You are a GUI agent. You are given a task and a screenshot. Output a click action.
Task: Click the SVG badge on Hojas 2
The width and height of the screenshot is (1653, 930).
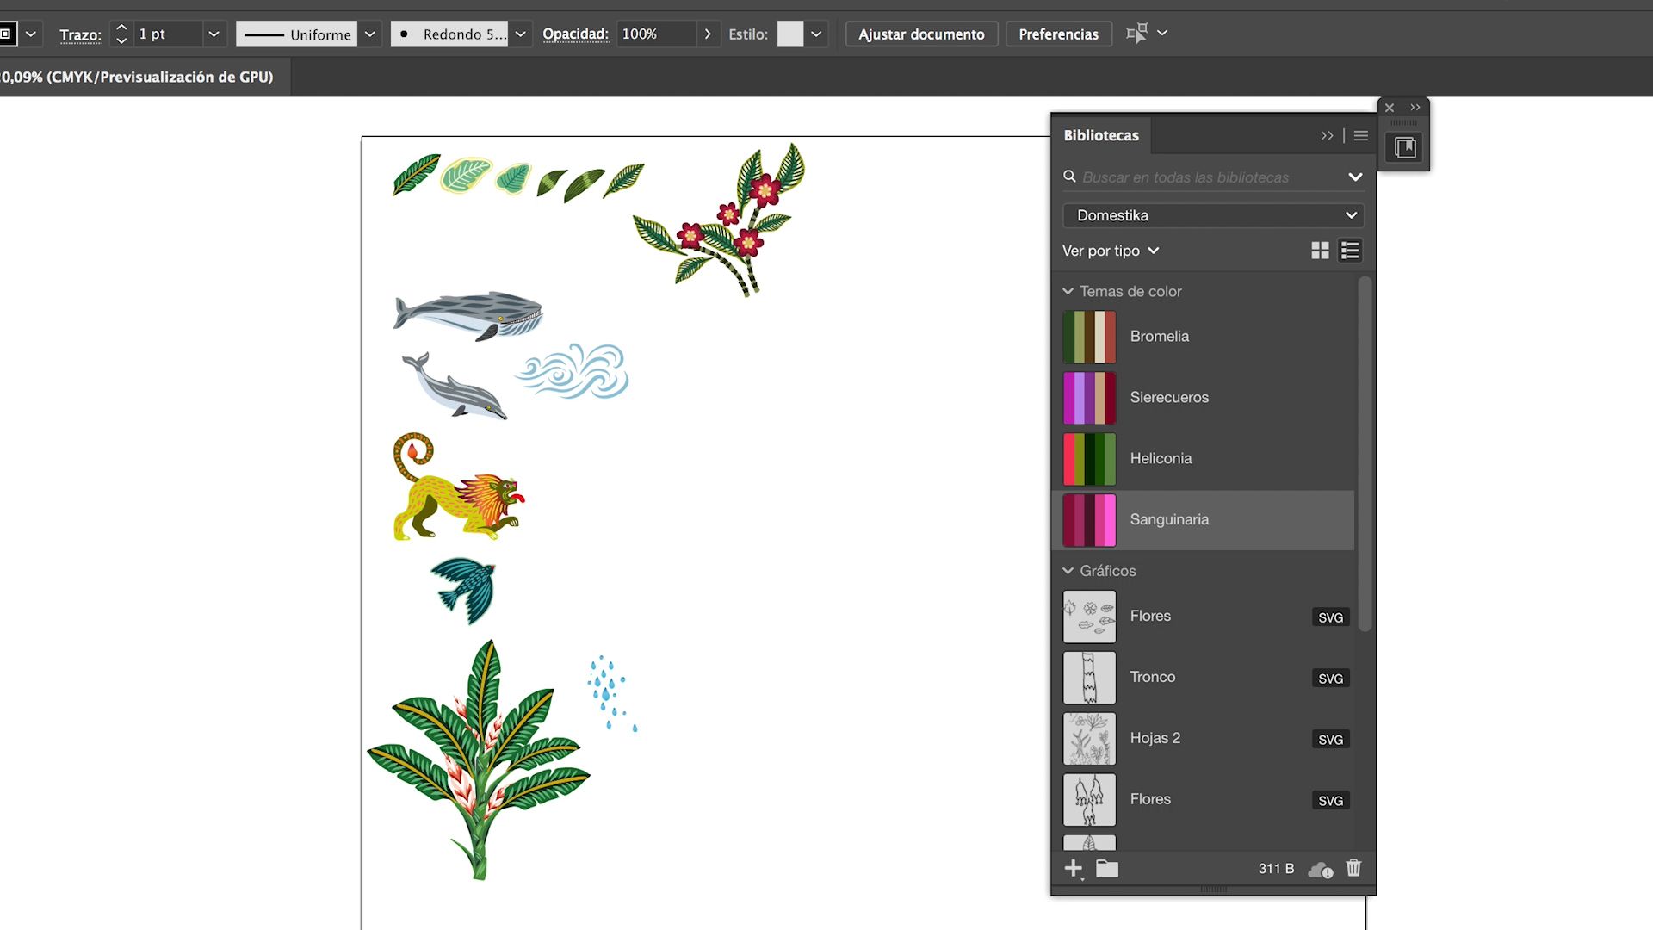1330,740
